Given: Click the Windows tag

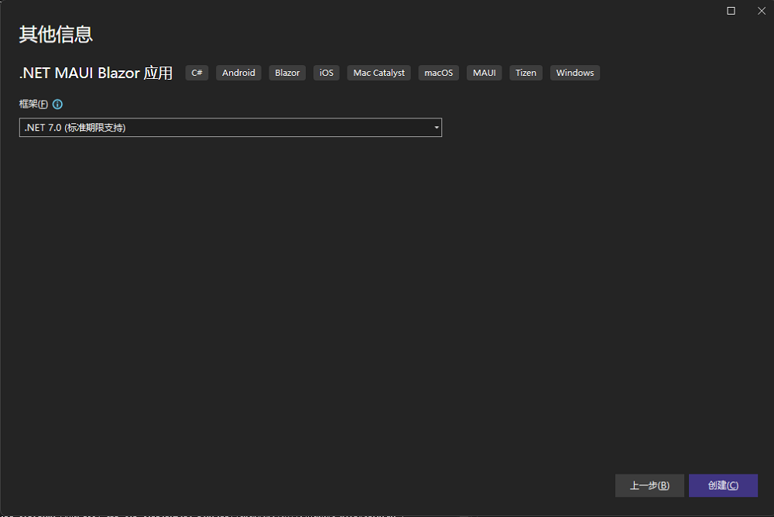Looking at the screenshot, I should point(575,73).
